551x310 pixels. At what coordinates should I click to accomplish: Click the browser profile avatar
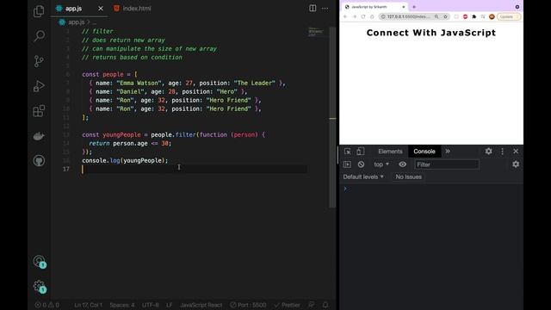pos(492,16)
